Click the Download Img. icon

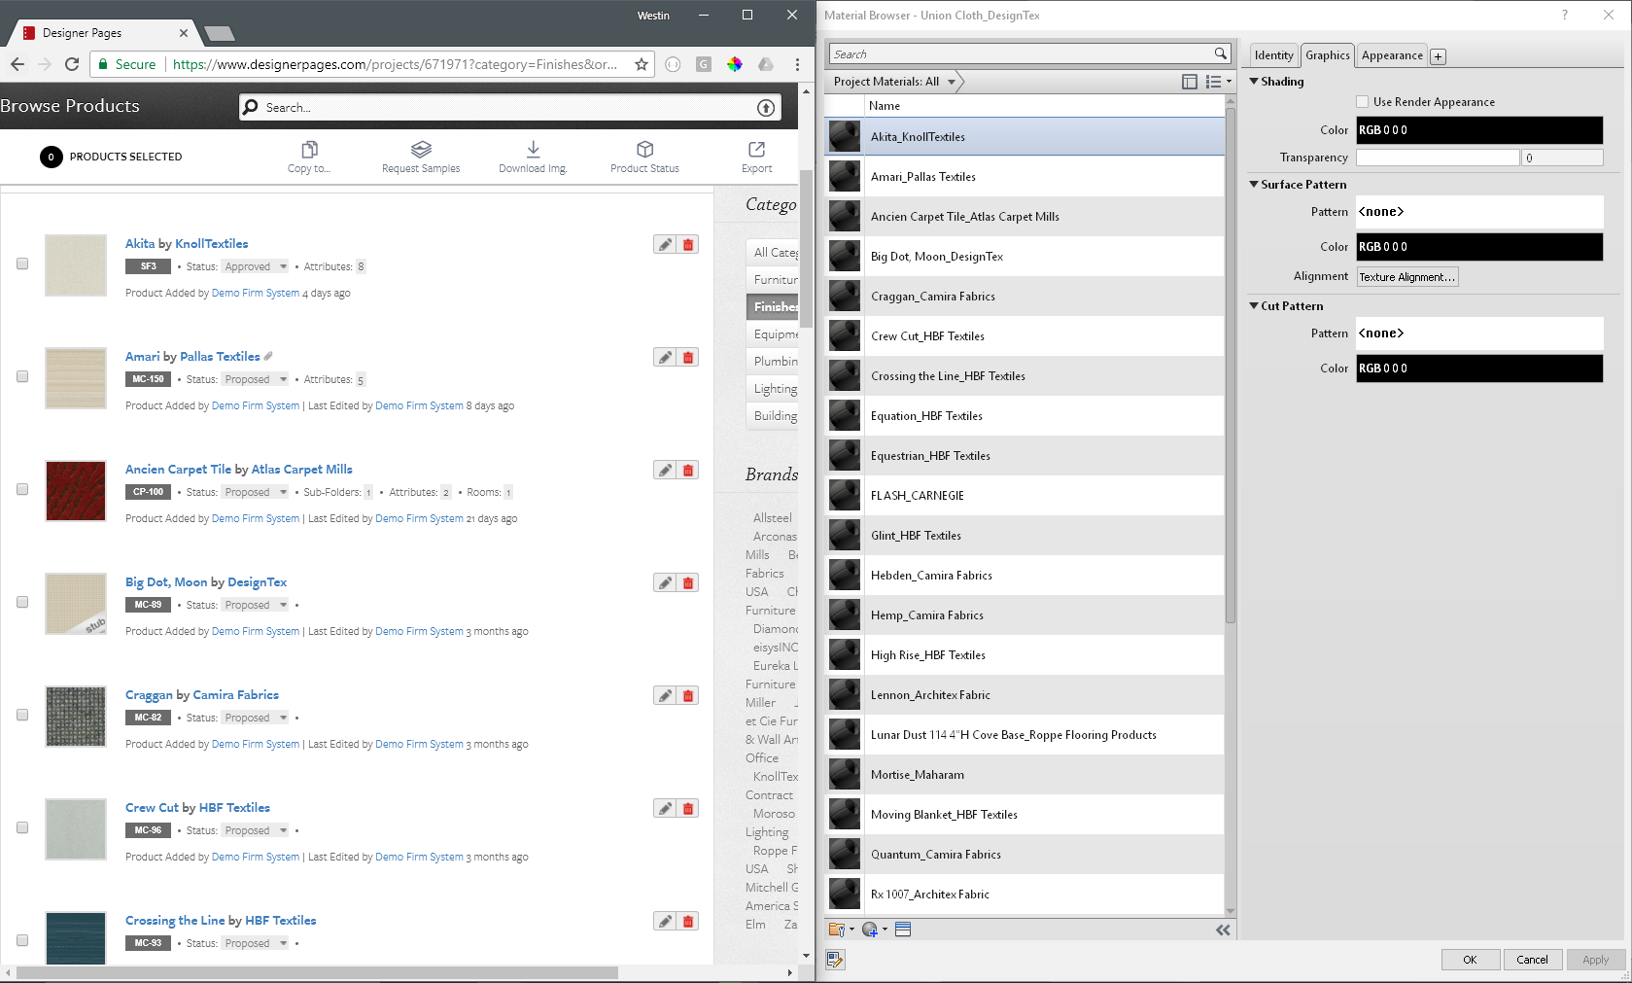point(533,150)
